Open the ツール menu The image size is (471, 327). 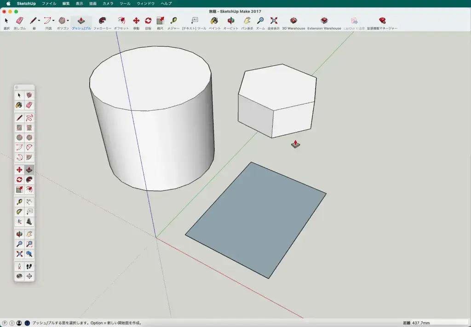coord(125,4)
